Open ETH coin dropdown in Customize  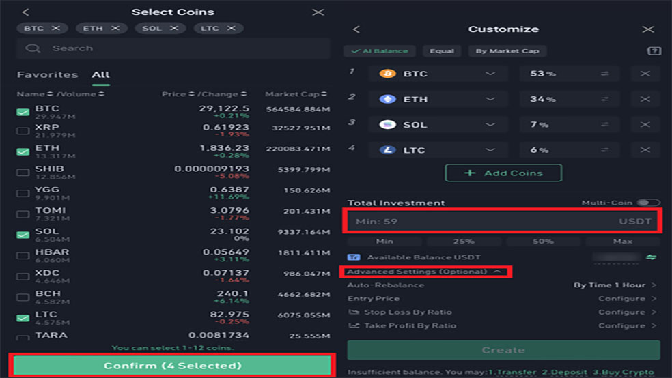490,99
